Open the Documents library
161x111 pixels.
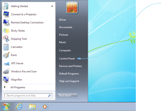click(66, 27)
